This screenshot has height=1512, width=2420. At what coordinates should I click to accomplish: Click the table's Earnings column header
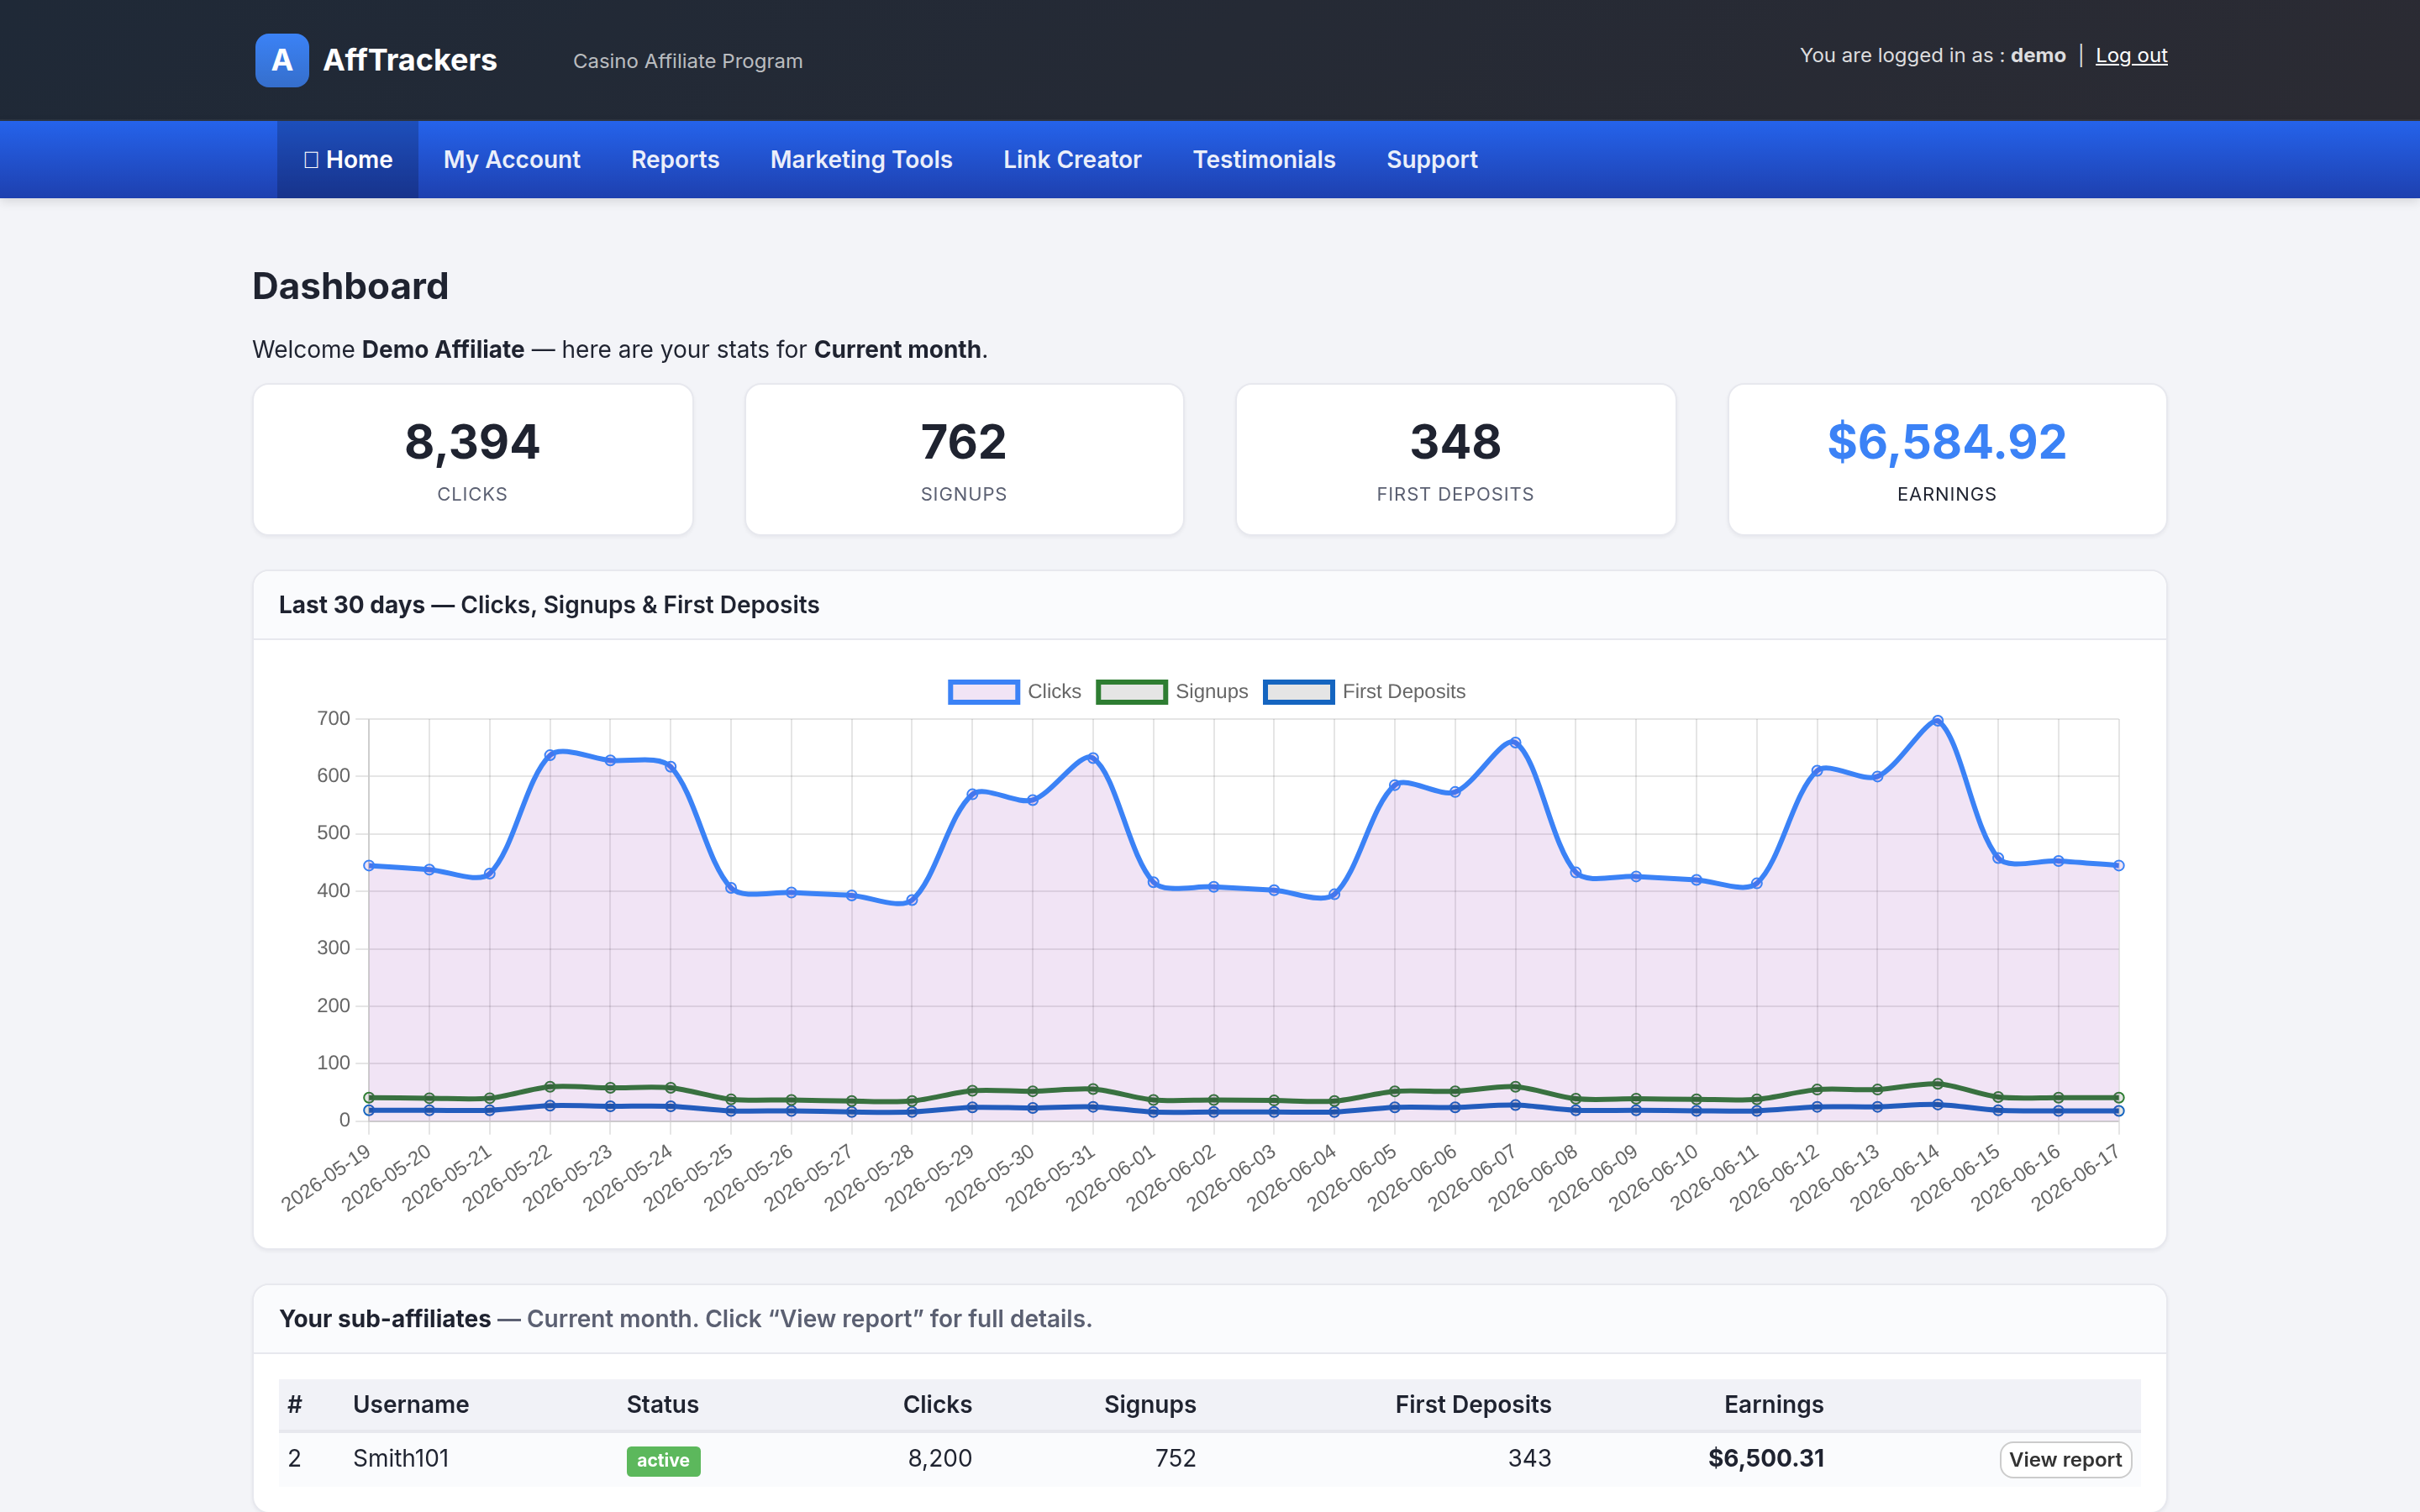tap(1773, 1404)
